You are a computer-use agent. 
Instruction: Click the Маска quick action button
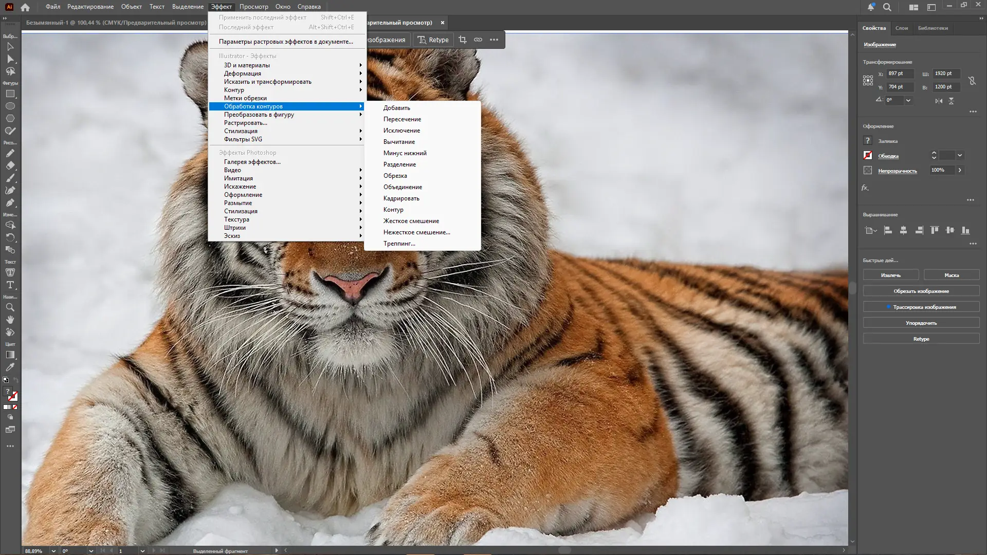951,275
